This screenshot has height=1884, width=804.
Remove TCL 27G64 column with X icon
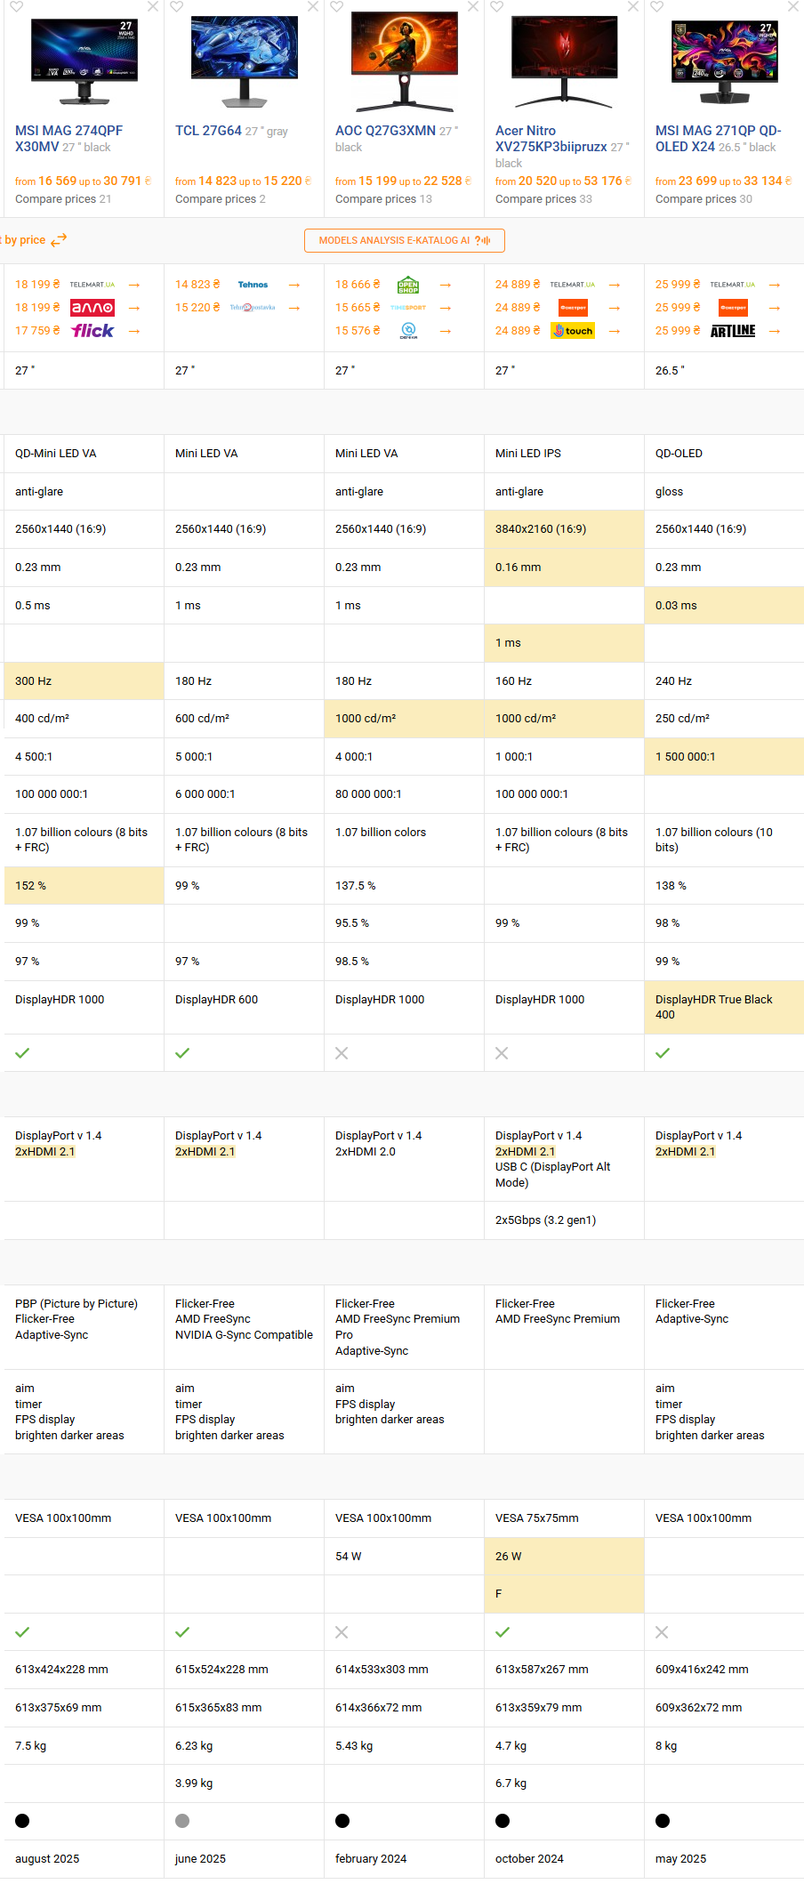point(313,6)
